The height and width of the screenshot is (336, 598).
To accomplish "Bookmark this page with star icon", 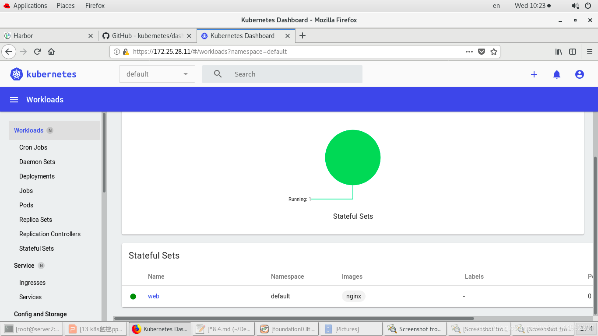I will (x=494, y=52).
